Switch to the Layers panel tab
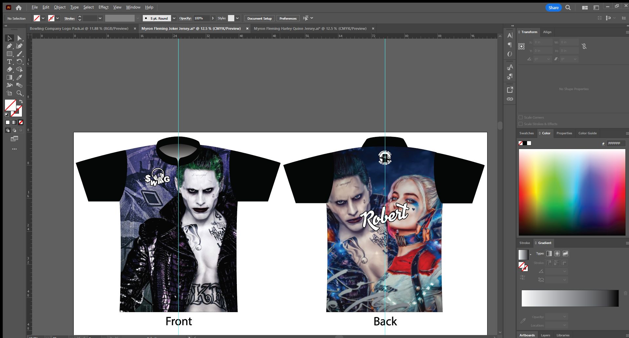 click(545, 335)
